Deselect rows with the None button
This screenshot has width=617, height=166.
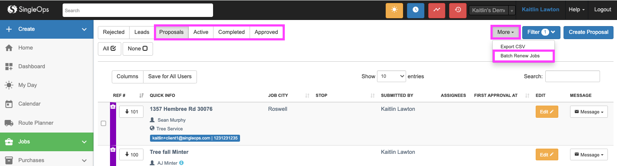tap(137, 49)
